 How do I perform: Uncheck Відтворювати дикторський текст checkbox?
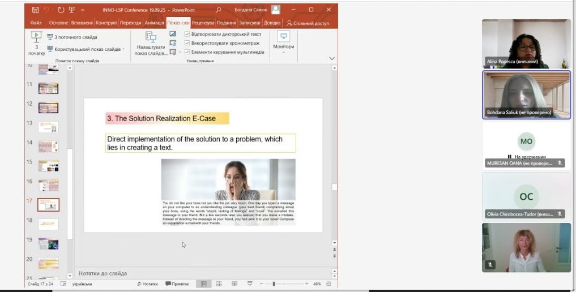tap(187, 34)
